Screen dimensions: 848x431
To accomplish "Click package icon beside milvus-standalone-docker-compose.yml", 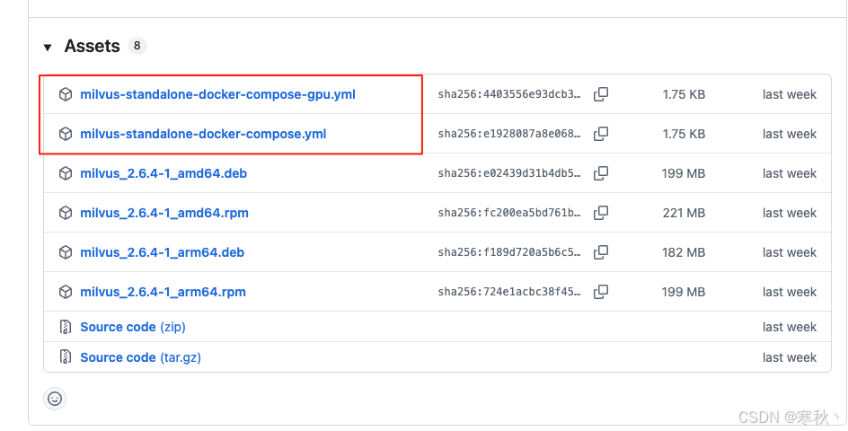I will (66, 134).
